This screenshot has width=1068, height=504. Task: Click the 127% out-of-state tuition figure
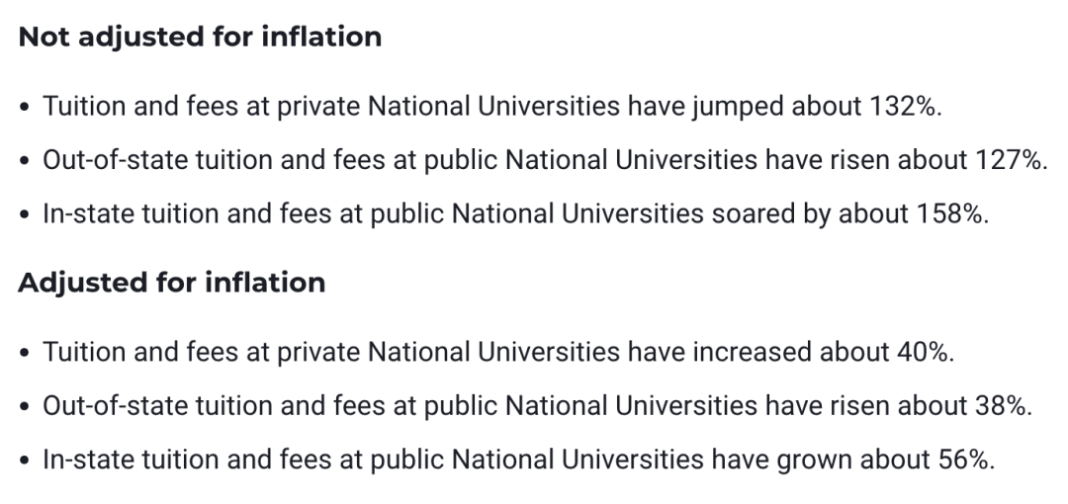click(x=1012, y=160)
